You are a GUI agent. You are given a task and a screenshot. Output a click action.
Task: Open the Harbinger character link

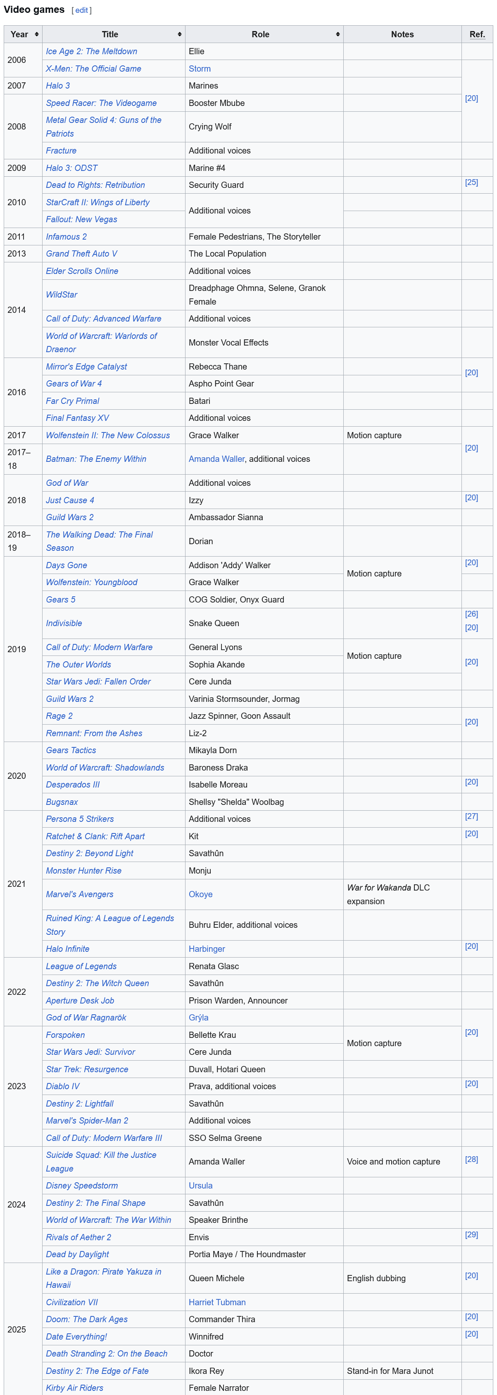207,949
